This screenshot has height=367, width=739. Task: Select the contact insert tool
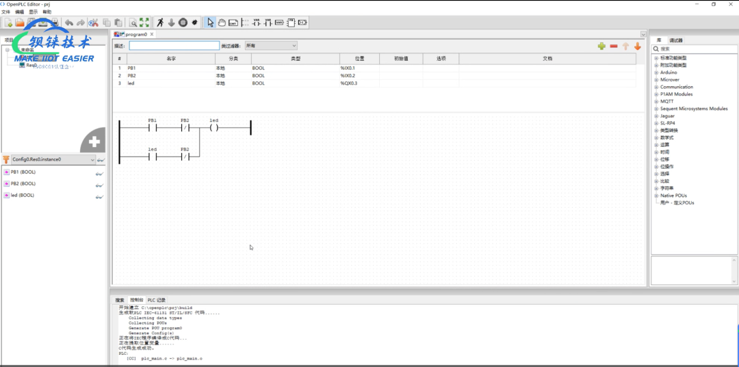(x=268, y=23)
